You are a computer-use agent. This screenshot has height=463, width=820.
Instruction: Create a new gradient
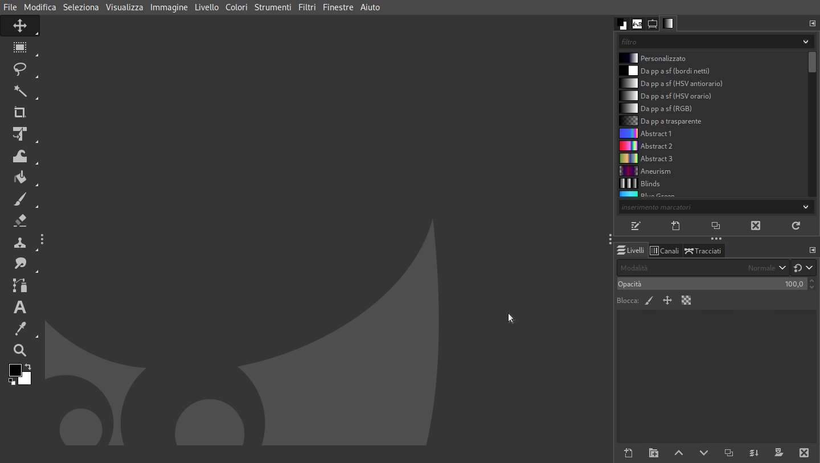(x=675, y=226)
